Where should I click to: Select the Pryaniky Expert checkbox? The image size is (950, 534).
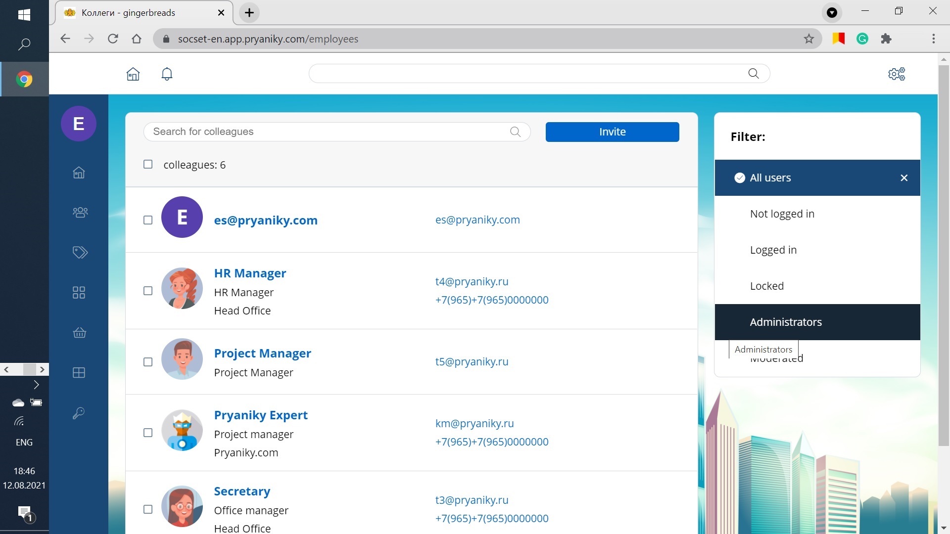[148, 433]
